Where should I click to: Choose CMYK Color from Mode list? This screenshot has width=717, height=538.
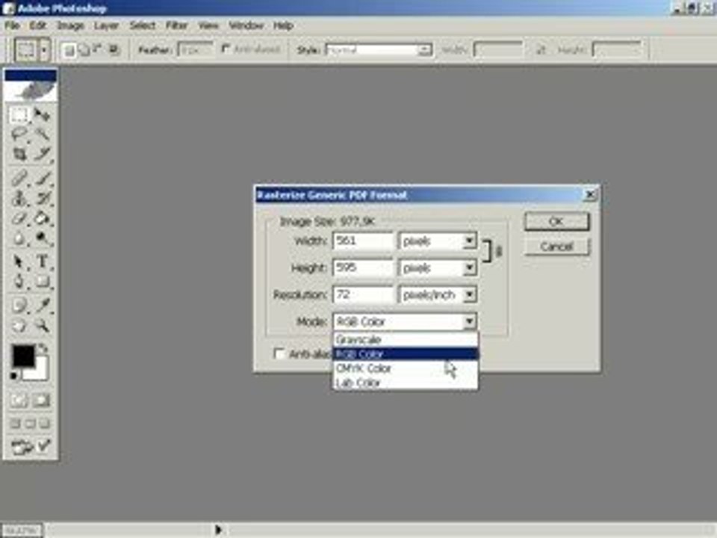pyautogui.click(x=406, y=368)
